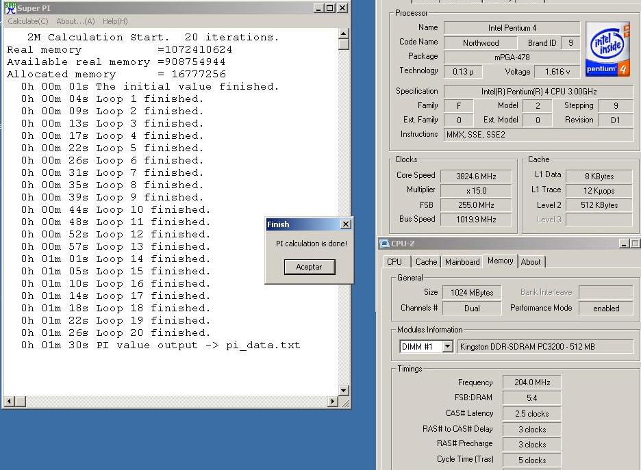Switch to the CPU tab
641x470 pixels.
[394, 261]
